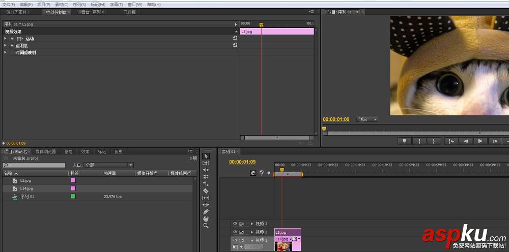Select the Slip tool
This screenshot has width=509, height=252.
pyautogui.click(x=206, y=198)
